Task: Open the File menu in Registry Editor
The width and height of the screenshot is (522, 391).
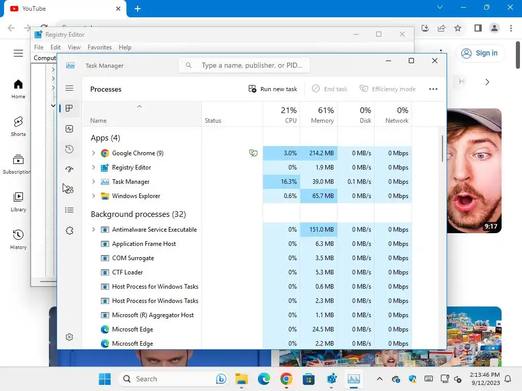Action: (x=39, y=47)
